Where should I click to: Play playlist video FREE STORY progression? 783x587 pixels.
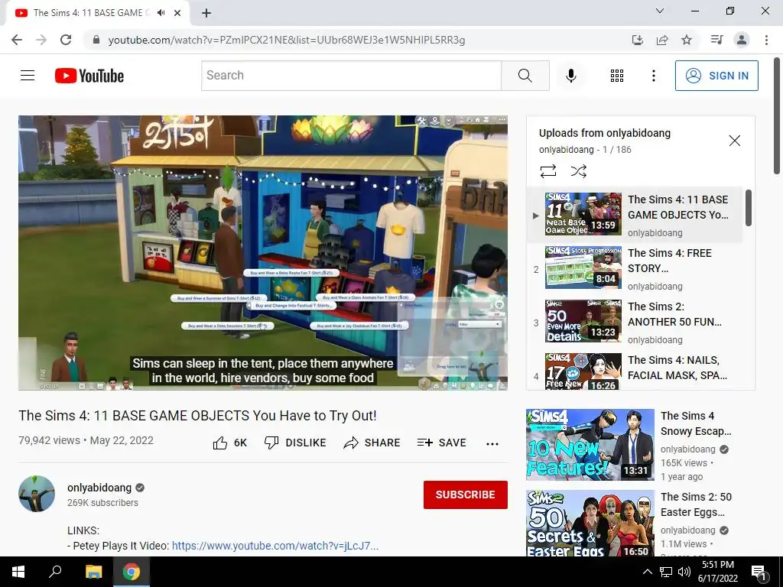click(635, 268)
